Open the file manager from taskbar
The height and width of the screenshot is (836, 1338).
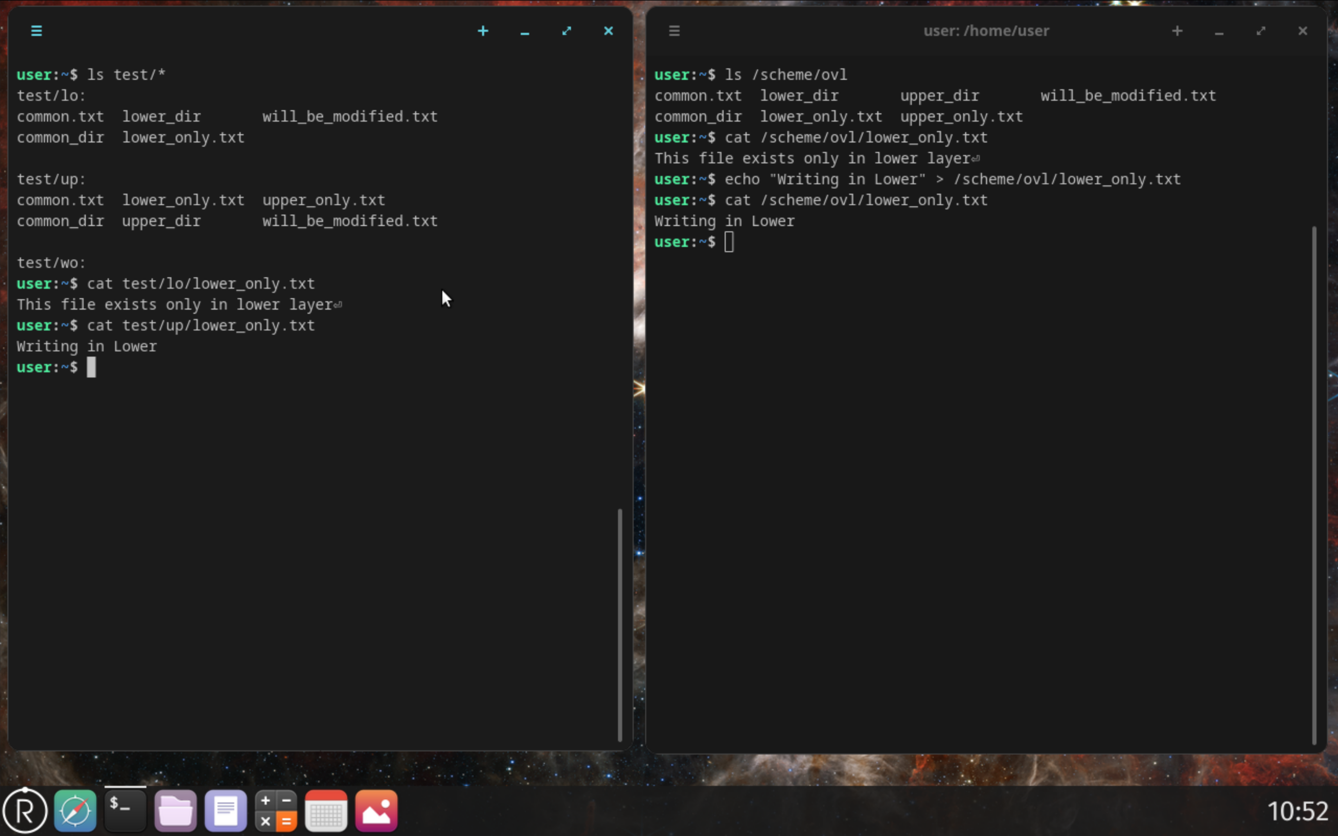coord(175,810)
